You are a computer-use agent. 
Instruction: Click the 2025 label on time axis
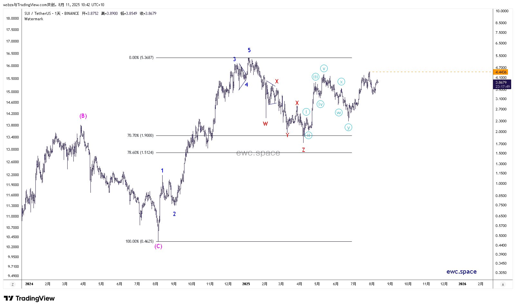pyautogui.click(x=246, y=284)
